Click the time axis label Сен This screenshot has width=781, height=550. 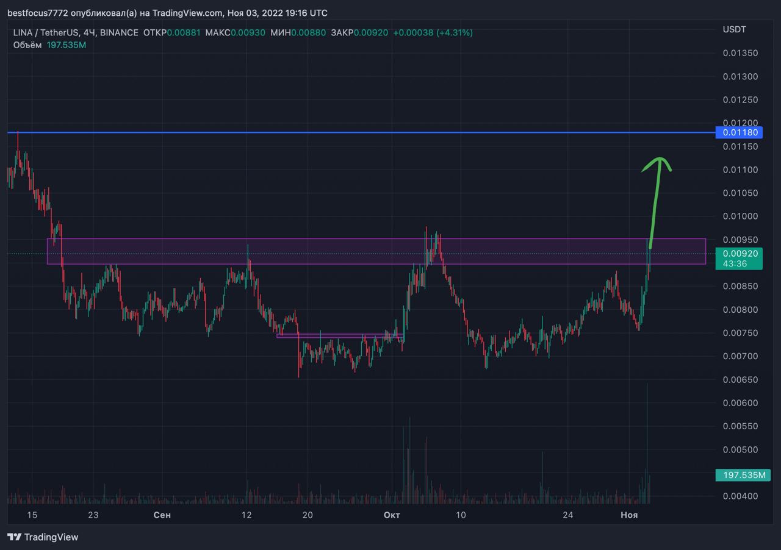[162, 515]
